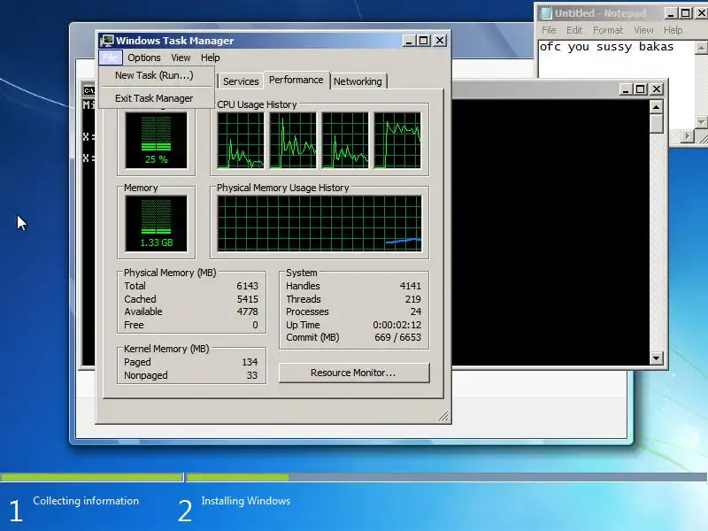Click the 'Installing Windows' step label
The image size is (708, 531).
coord(246,501)
